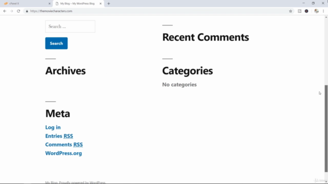Switch to the cPanel X tab
Image resolution: width=328 pixels, height=184 pixels.
(x=27, y=4)
